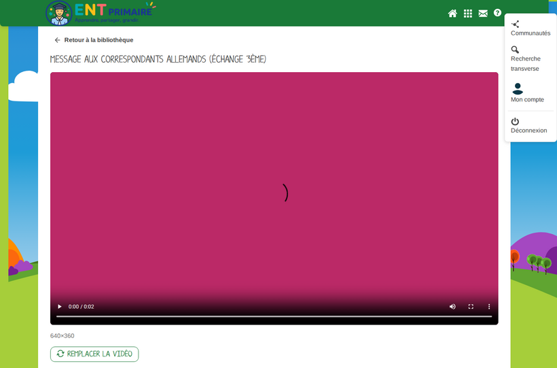Click Remplacer la vidéo button

click(94, 354)
